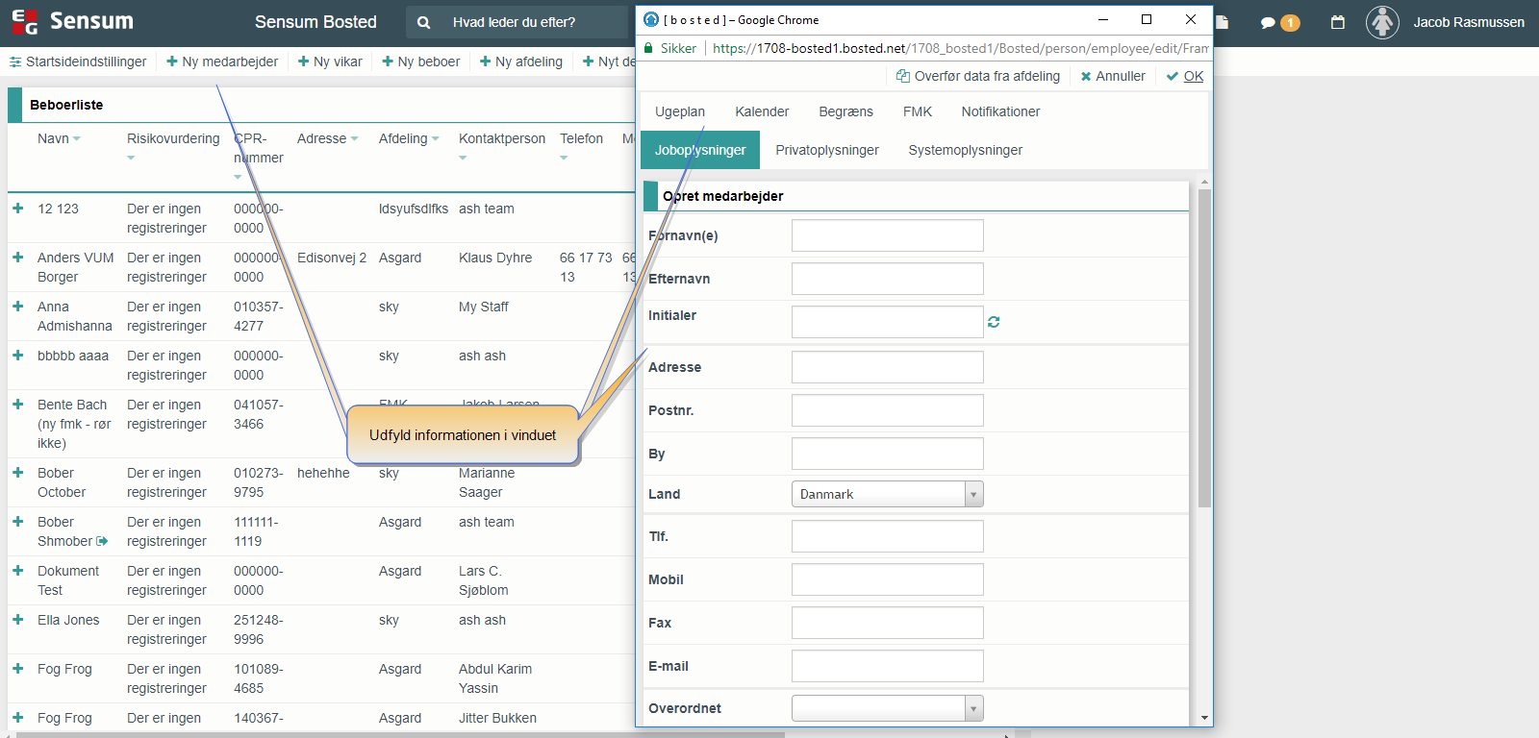Sort by the Navn column
The width and height of the screenshot is (1539, 738).
[x=59, y=138]
